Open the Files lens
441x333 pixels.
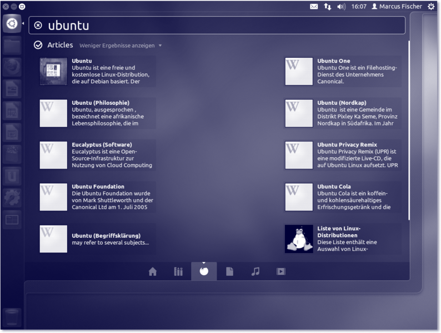coord(229,271)
